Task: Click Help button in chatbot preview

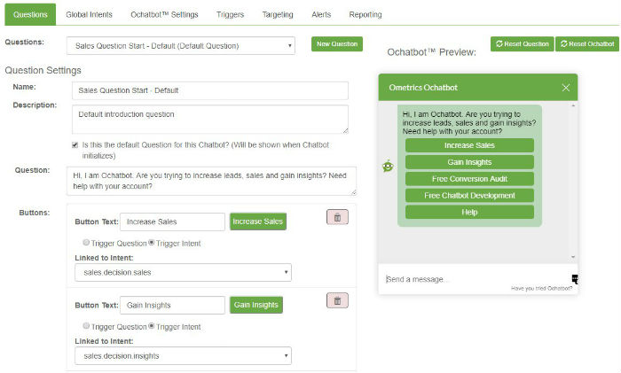Action: pyautogui.click(x=469, y=212)
